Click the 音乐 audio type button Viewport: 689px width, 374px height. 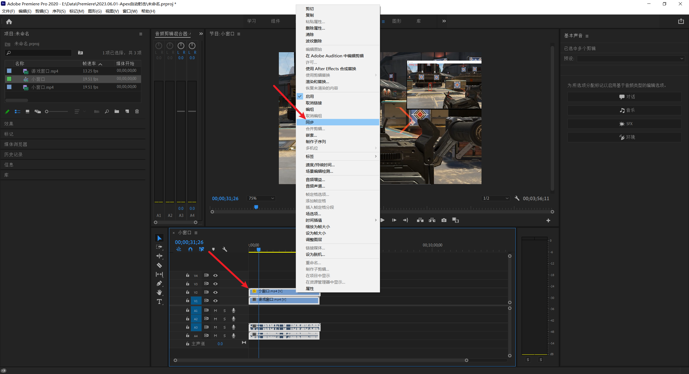click(624, 110)
